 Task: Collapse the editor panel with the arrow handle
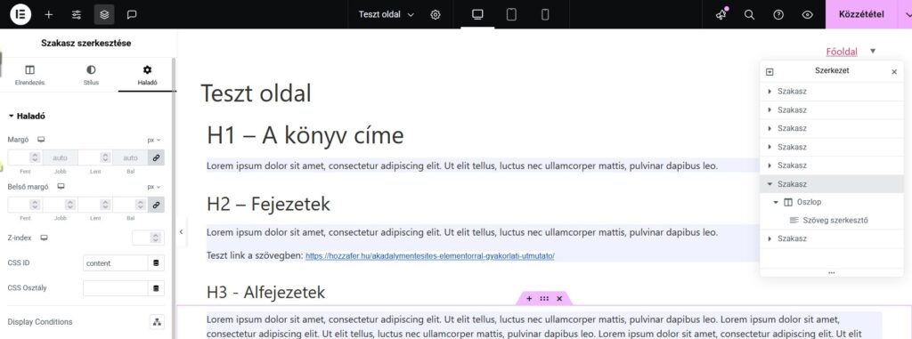tap(181, 231)
